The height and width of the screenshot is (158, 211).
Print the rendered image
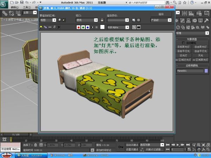[x=55, y=27]
